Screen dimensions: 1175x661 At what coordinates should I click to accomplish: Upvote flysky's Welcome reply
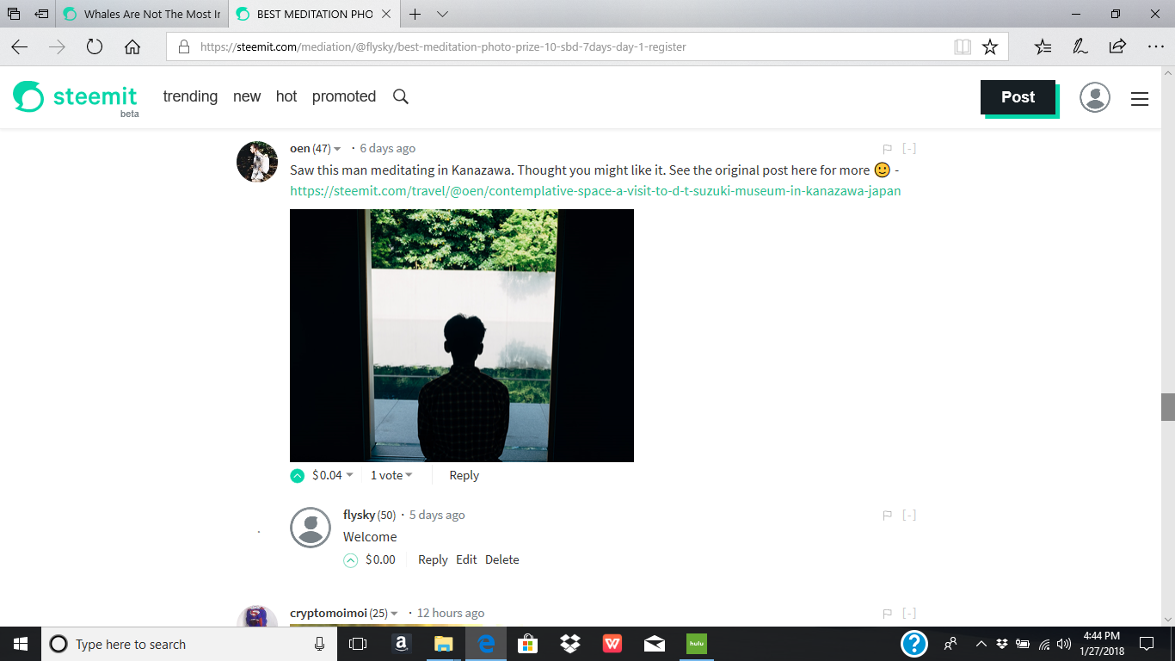[350, 559]
